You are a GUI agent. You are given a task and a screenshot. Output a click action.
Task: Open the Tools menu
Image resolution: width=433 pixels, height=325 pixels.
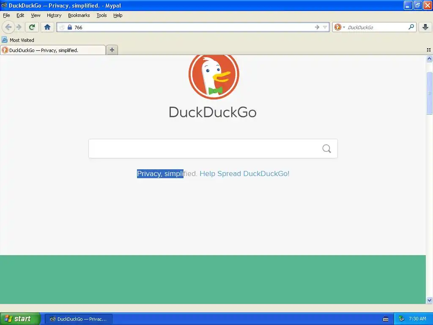click(101, 15)
